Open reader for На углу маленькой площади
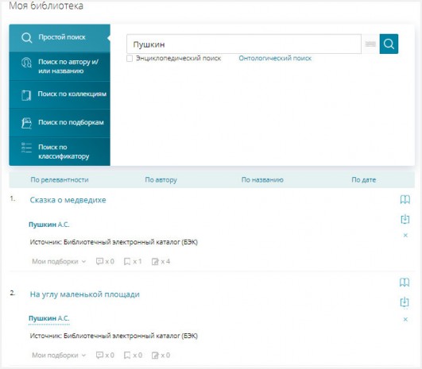 405,283
